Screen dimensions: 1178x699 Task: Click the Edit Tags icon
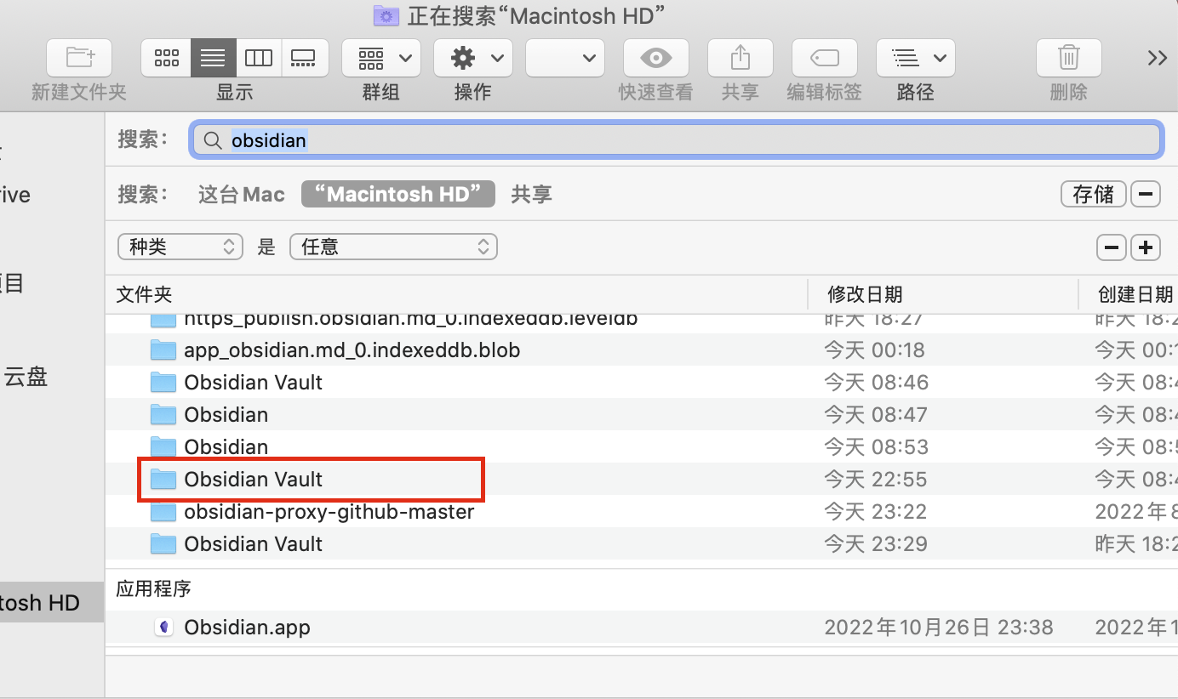click(x=824, y=58)
